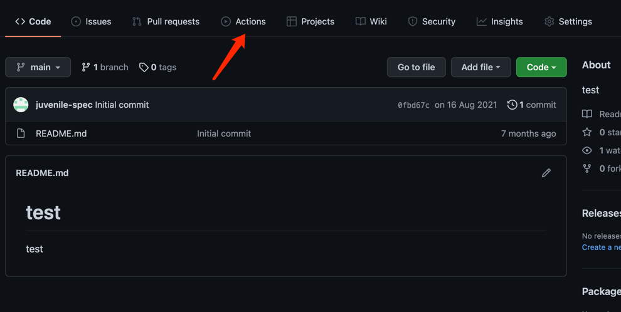Screen dimensions: 621x312
Task: Expand the Add file dropdown
Action: click(x=480, y=67)
